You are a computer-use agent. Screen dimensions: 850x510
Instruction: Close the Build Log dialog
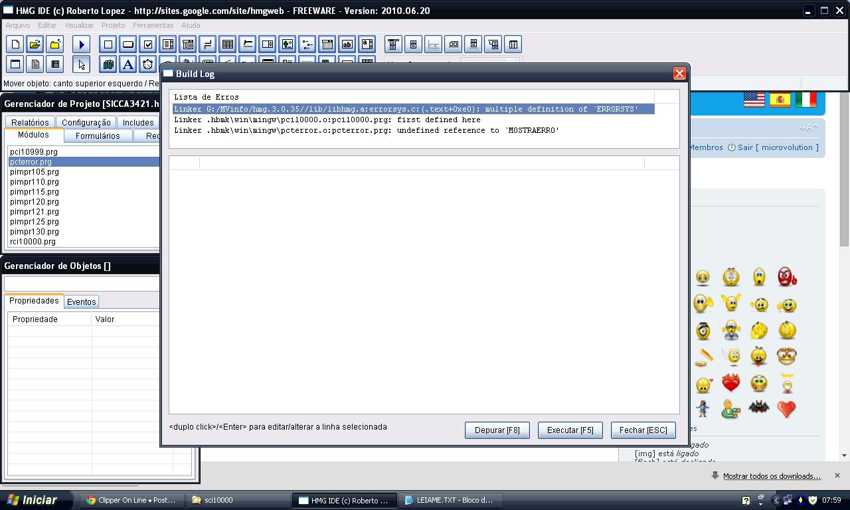coord(679,73)
